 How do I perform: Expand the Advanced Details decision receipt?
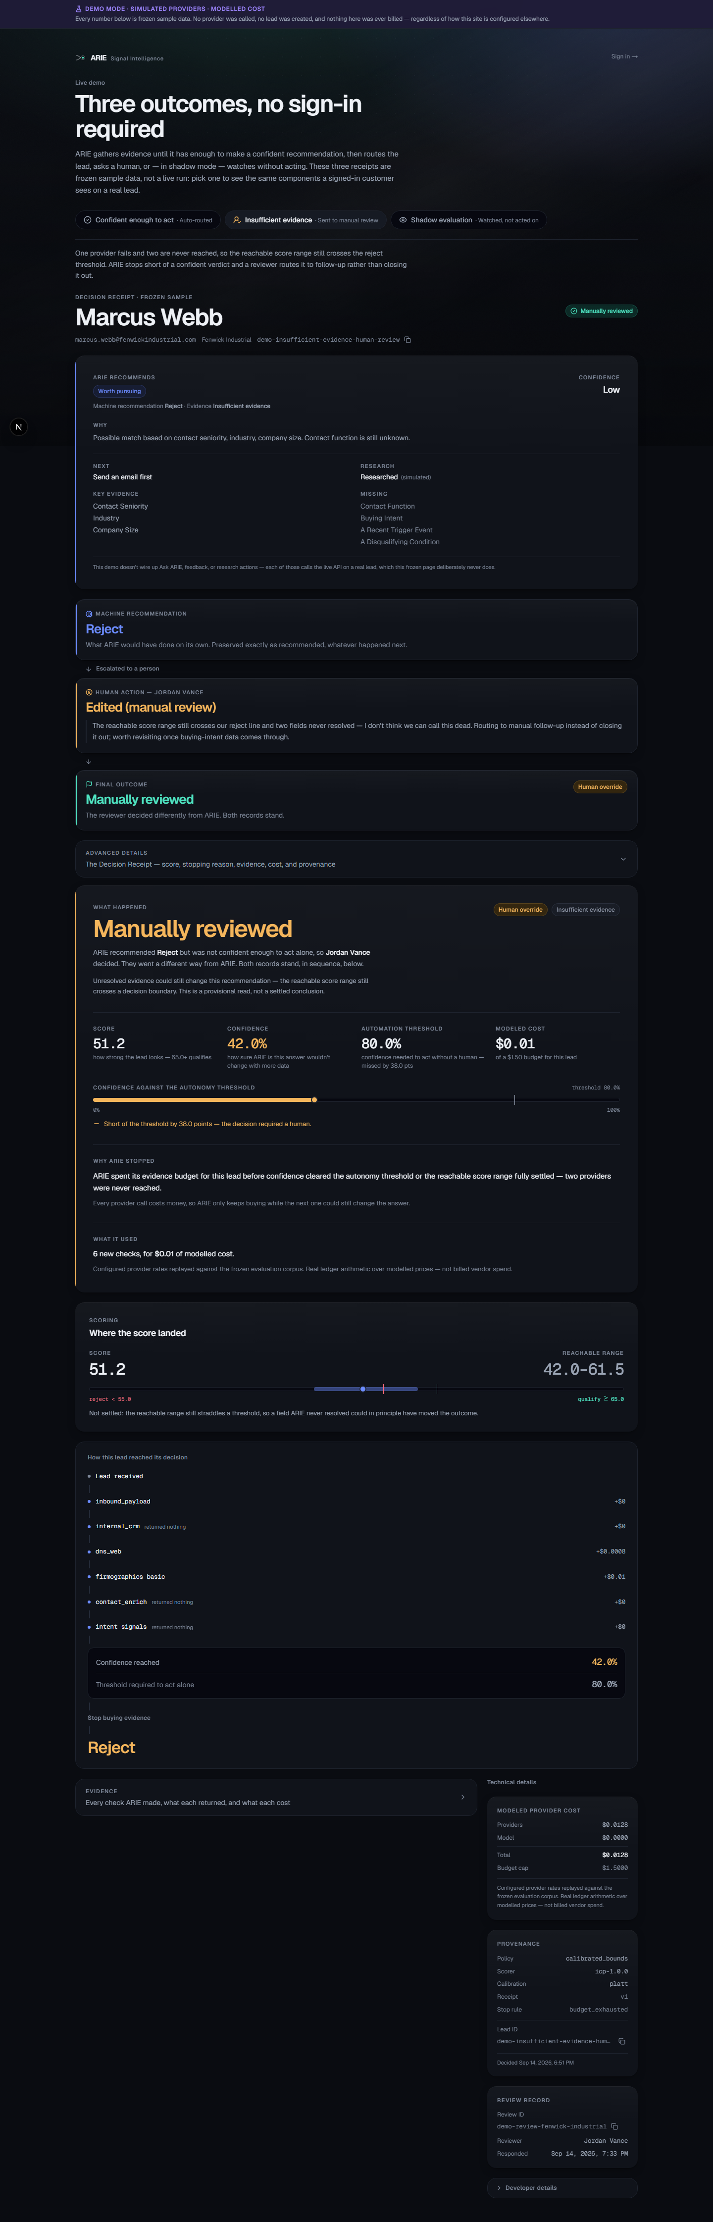click(x=356, y=858)
